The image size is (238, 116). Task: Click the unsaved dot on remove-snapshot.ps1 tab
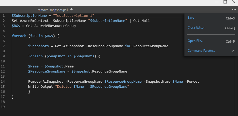[x=71, y=9]
